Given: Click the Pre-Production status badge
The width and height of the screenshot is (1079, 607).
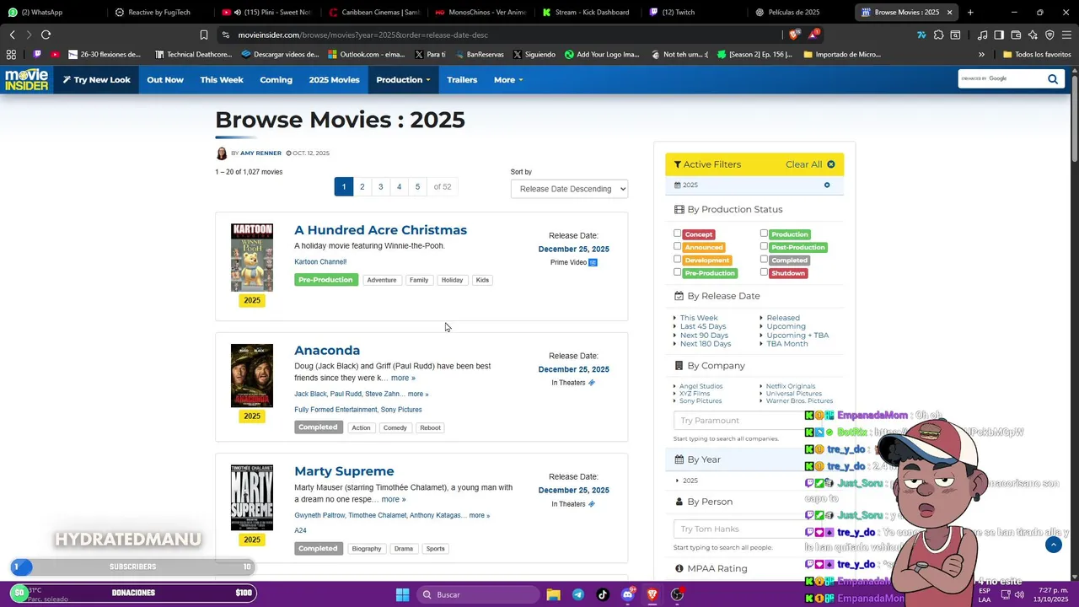Looking at the screenshot, I should 325,280.
